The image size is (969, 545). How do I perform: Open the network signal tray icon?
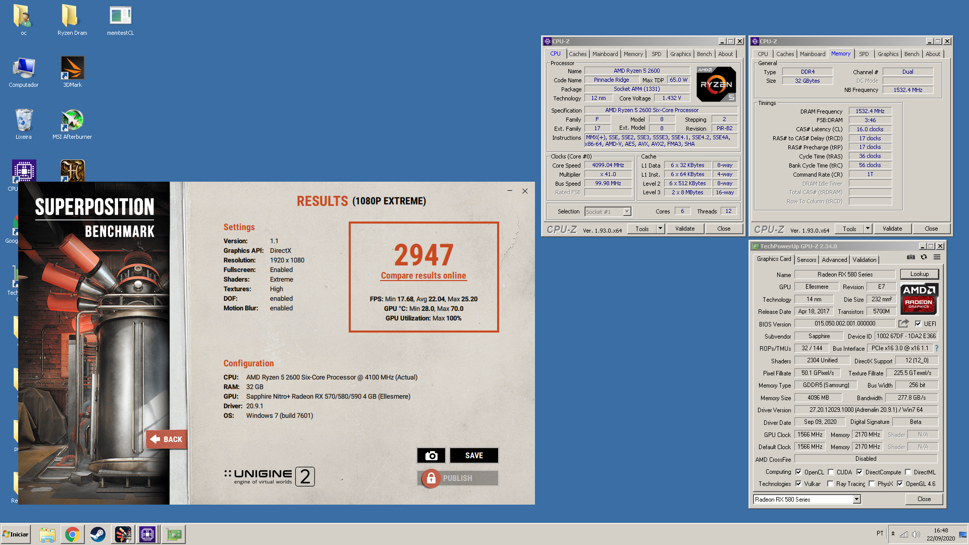pos(904,534)
